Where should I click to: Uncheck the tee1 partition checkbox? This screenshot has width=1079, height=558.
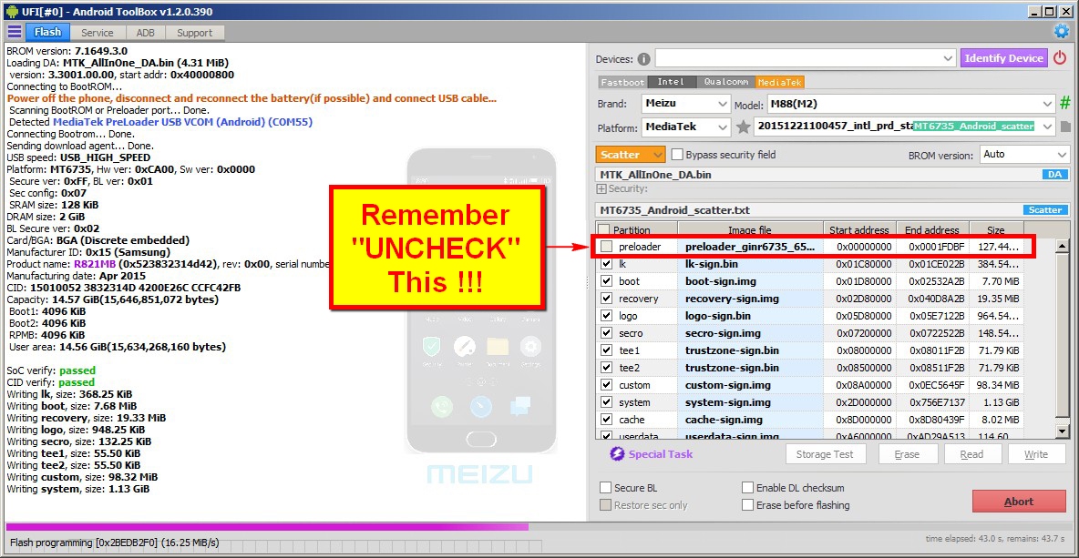pyautogui.click(x=606, y=350)
